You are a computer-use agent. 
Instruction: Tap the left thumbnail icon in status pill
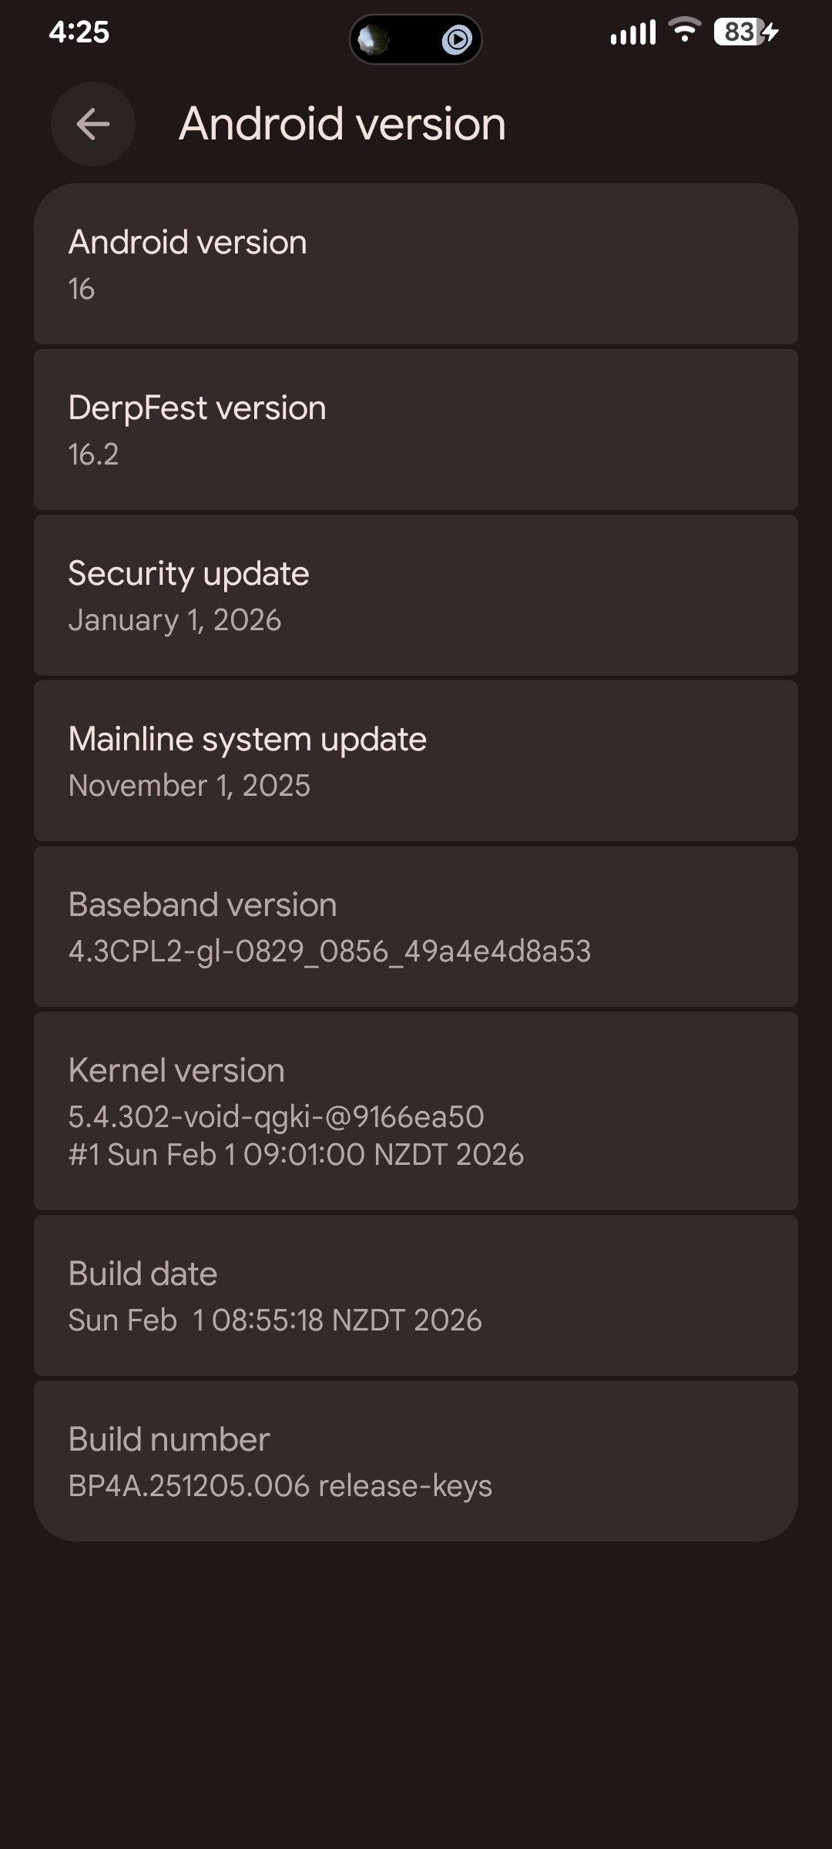(374, 39)
